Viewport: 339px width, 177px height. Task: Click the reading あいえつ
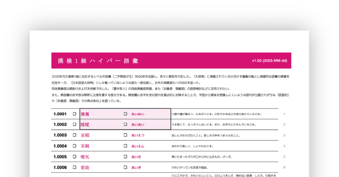click(138, 135)
